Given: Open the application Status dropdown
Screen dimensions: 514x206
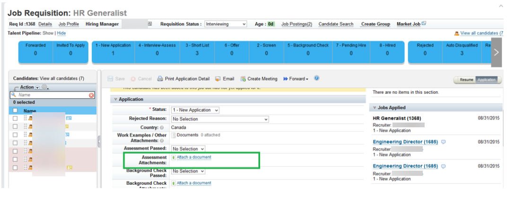Looking at the screenshot, I should 195,110.
